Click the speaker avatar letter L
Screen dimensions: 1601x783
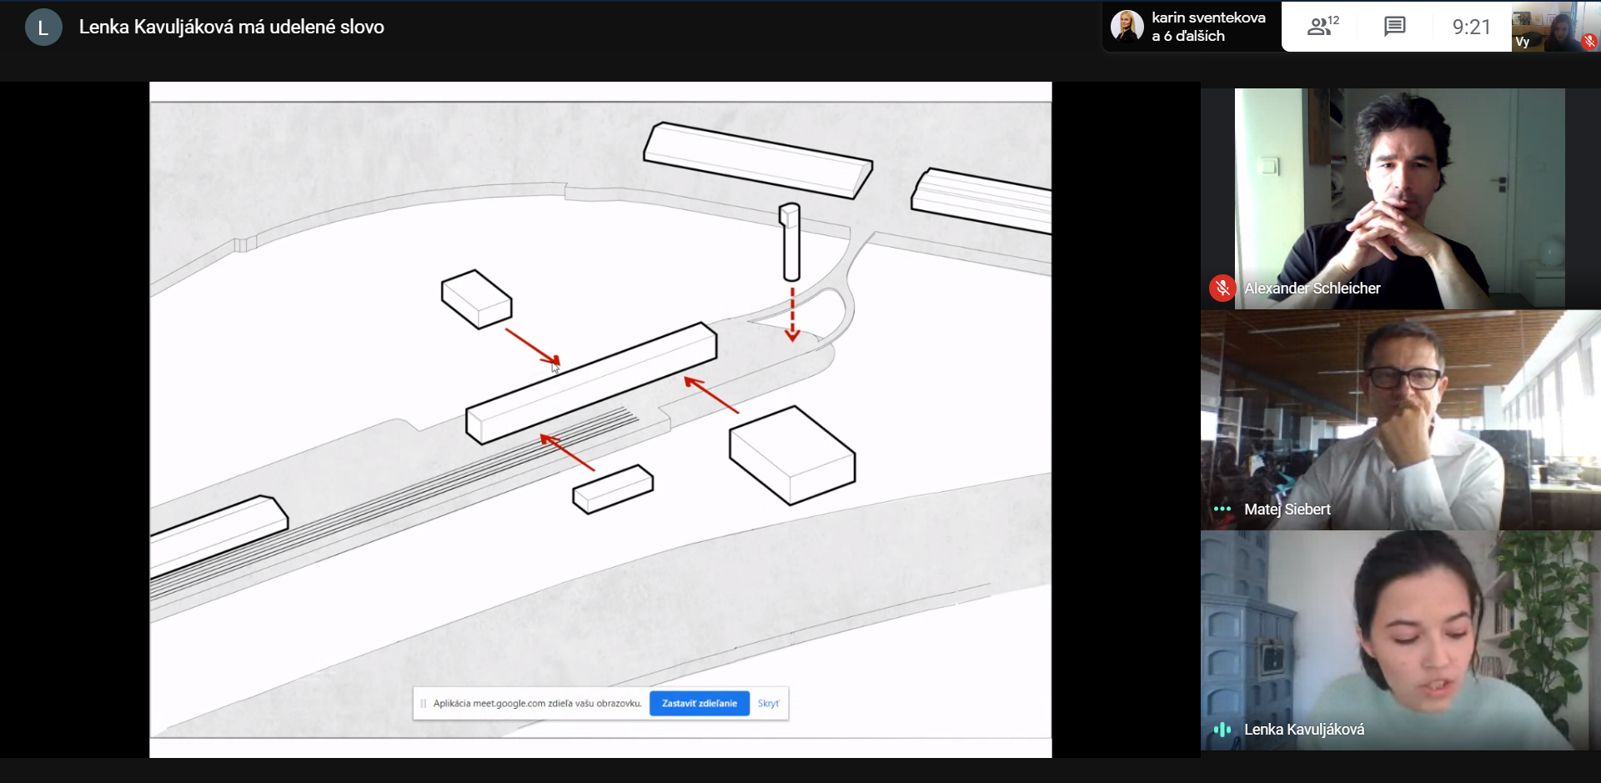pos(43,28)
